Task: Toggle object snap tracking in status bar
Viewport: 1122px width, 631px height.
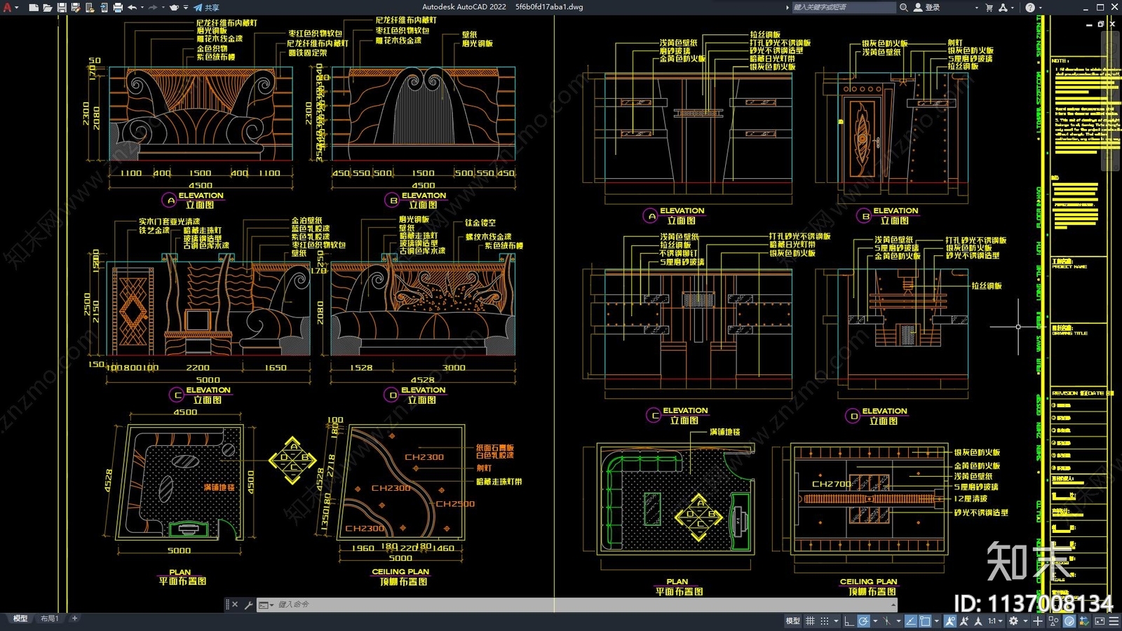Action: [x=911, y=621]
